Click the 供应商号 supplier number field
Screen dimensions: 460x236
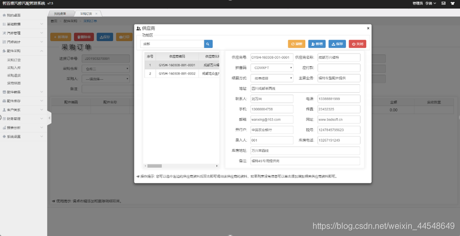pos(272,57)
